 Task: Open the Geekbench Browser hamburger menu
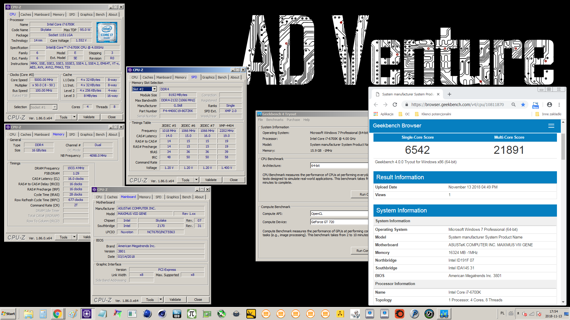pos(551,126)
